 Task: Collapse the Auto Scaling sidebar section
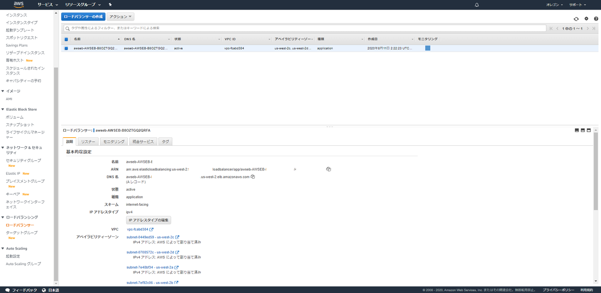coord(3,248)
